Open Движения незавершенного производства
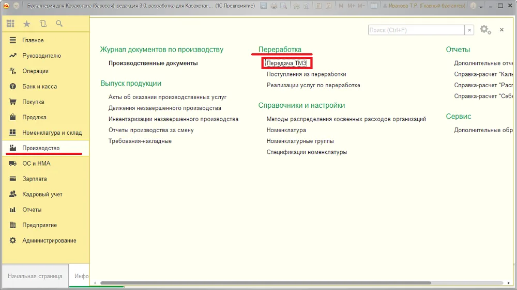The image size is (517, 290). coord(165,108)
